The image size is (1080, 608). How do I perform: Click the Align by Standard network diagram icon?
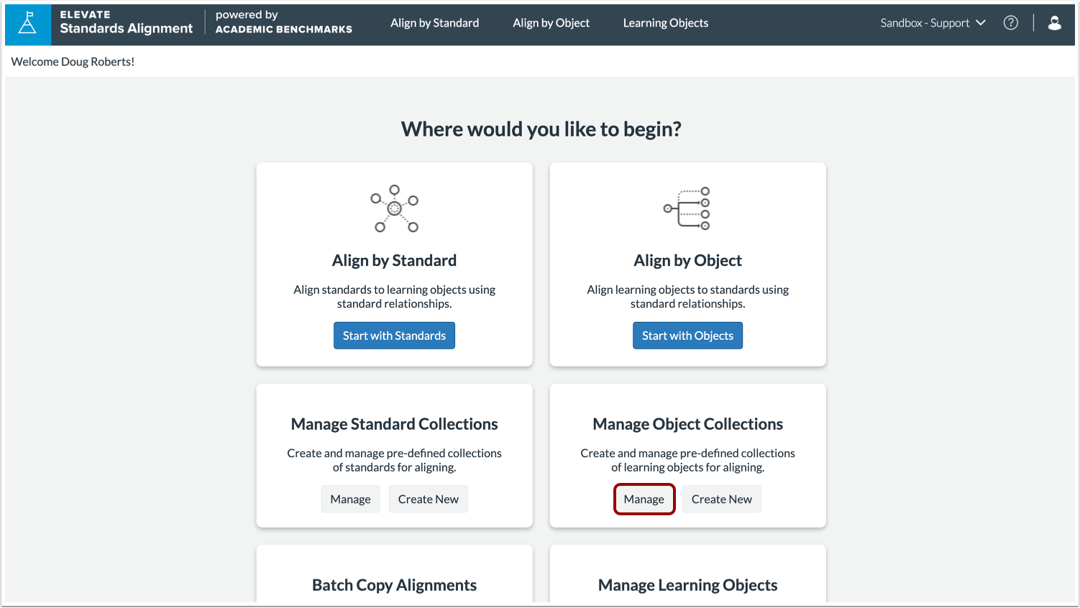pyautogui.click(x=394, y=209)
